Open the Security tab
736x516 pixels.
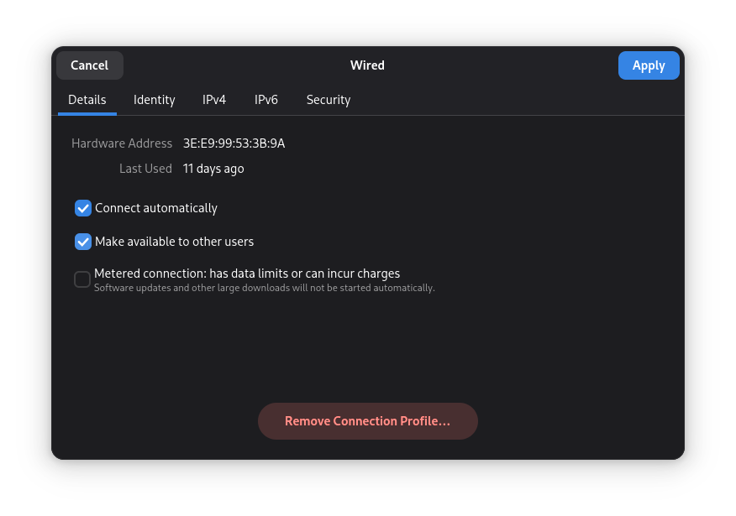coord(329,100)
